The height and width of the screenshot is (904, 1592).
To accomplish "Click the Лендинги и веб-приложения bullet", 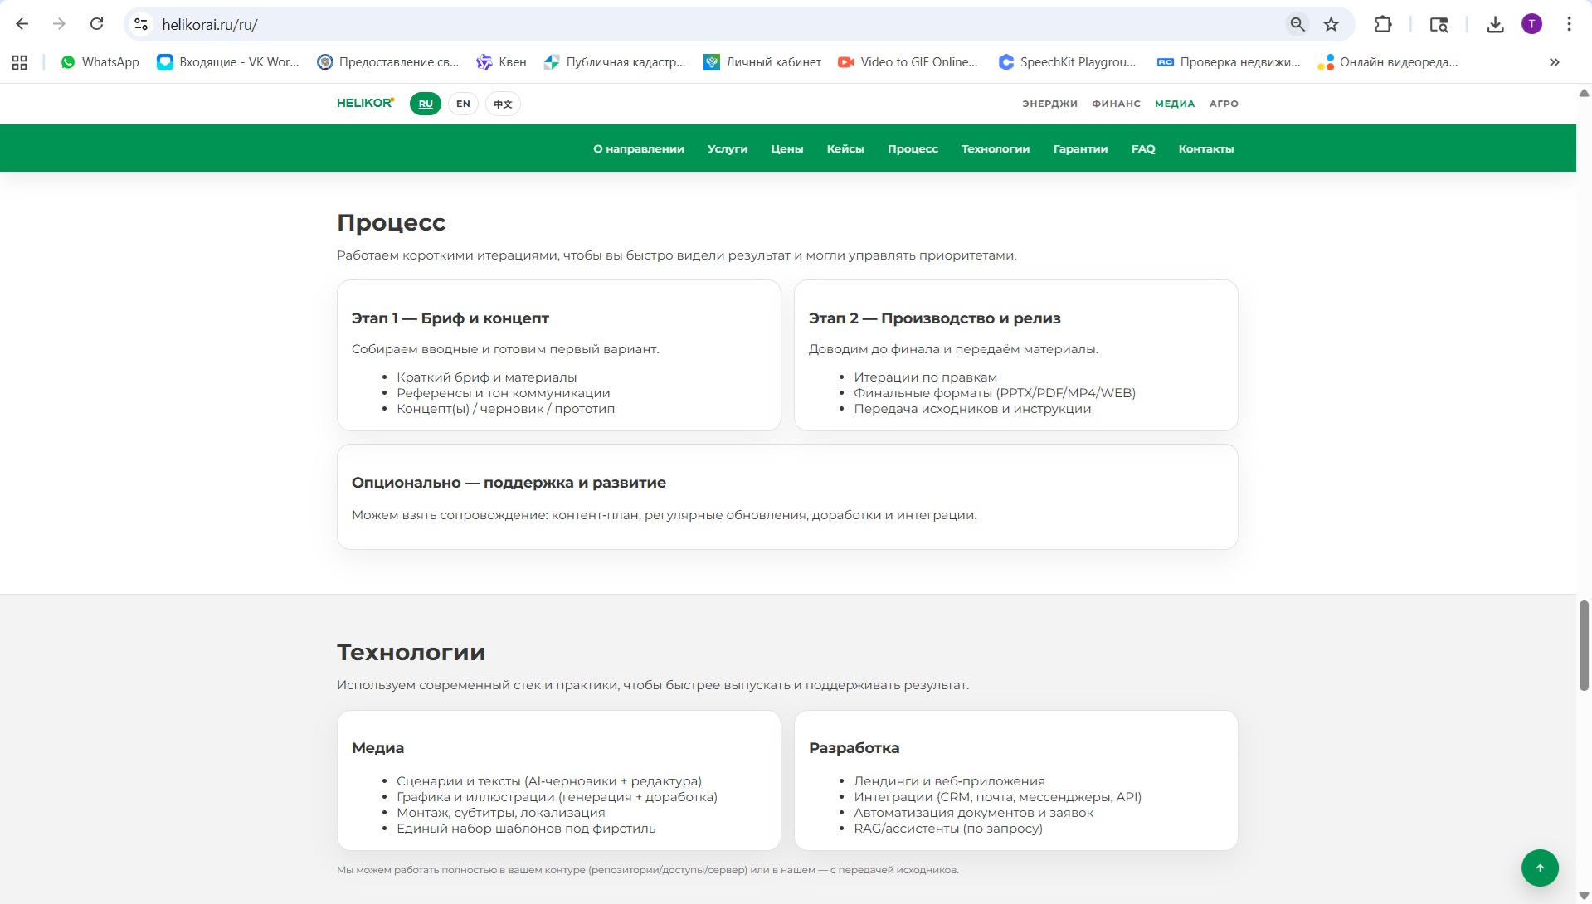I will tap(949, 781).
